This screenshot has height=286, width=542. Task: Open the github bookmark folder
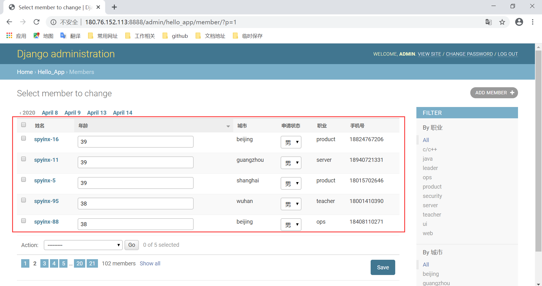[x=175, y=36]
